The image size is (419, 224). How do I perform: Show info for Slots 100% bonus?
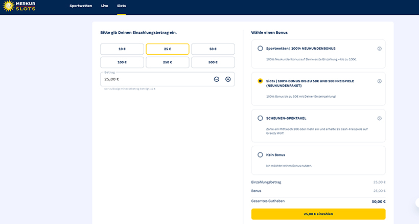click(x=379, y=81)
